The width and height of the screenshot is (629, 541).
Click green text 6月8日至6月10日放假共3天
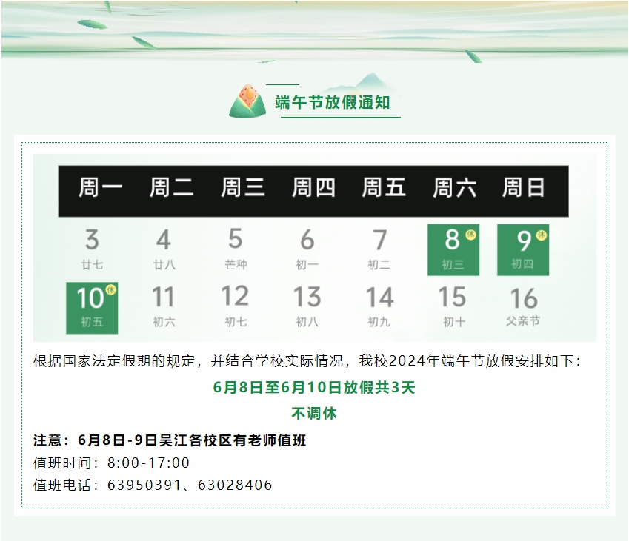pos(314,388)
